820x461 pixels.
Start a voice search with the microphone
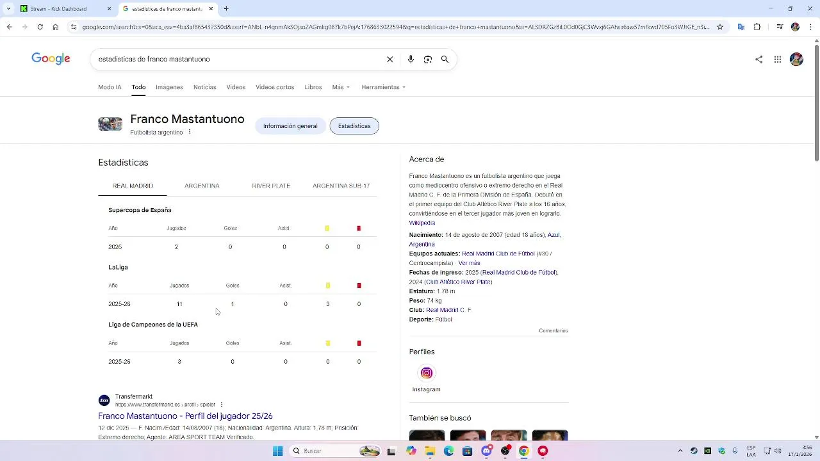coord(411,59)
